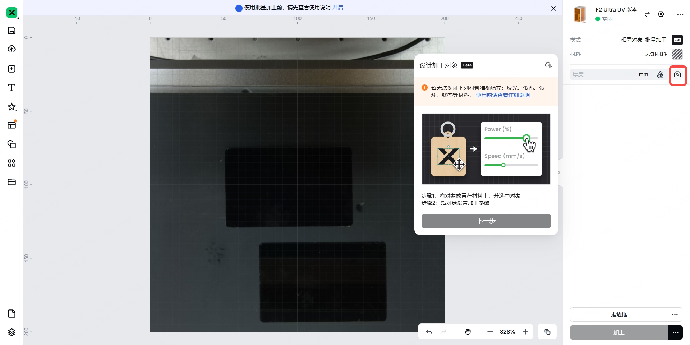Zoom in with the plus button
This screenshot has width=690, height=345.
pyautogui.click(x=525, y=332)
